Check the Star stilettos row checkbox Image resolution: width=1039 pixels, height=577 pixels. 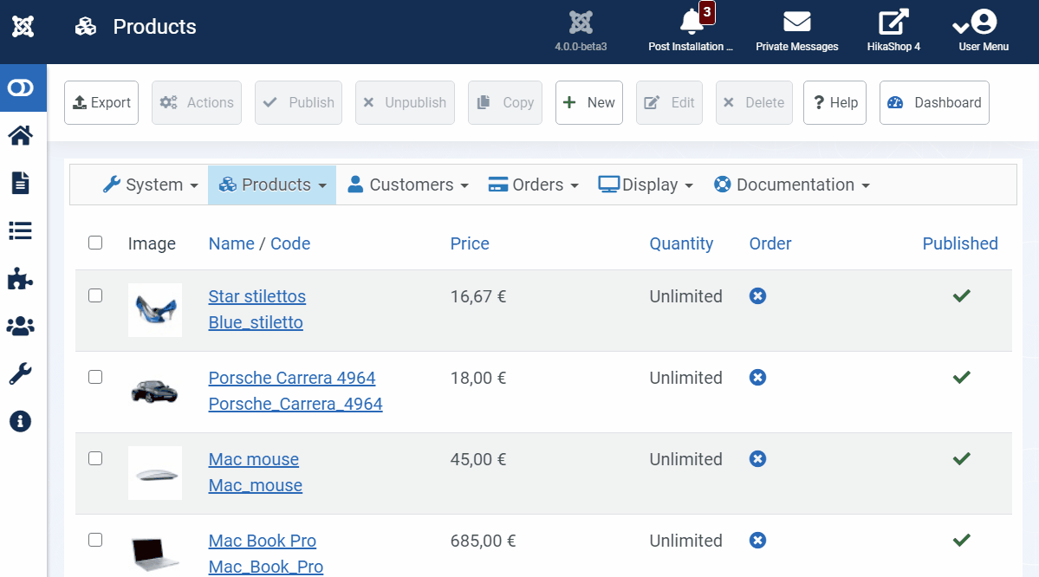95,295
